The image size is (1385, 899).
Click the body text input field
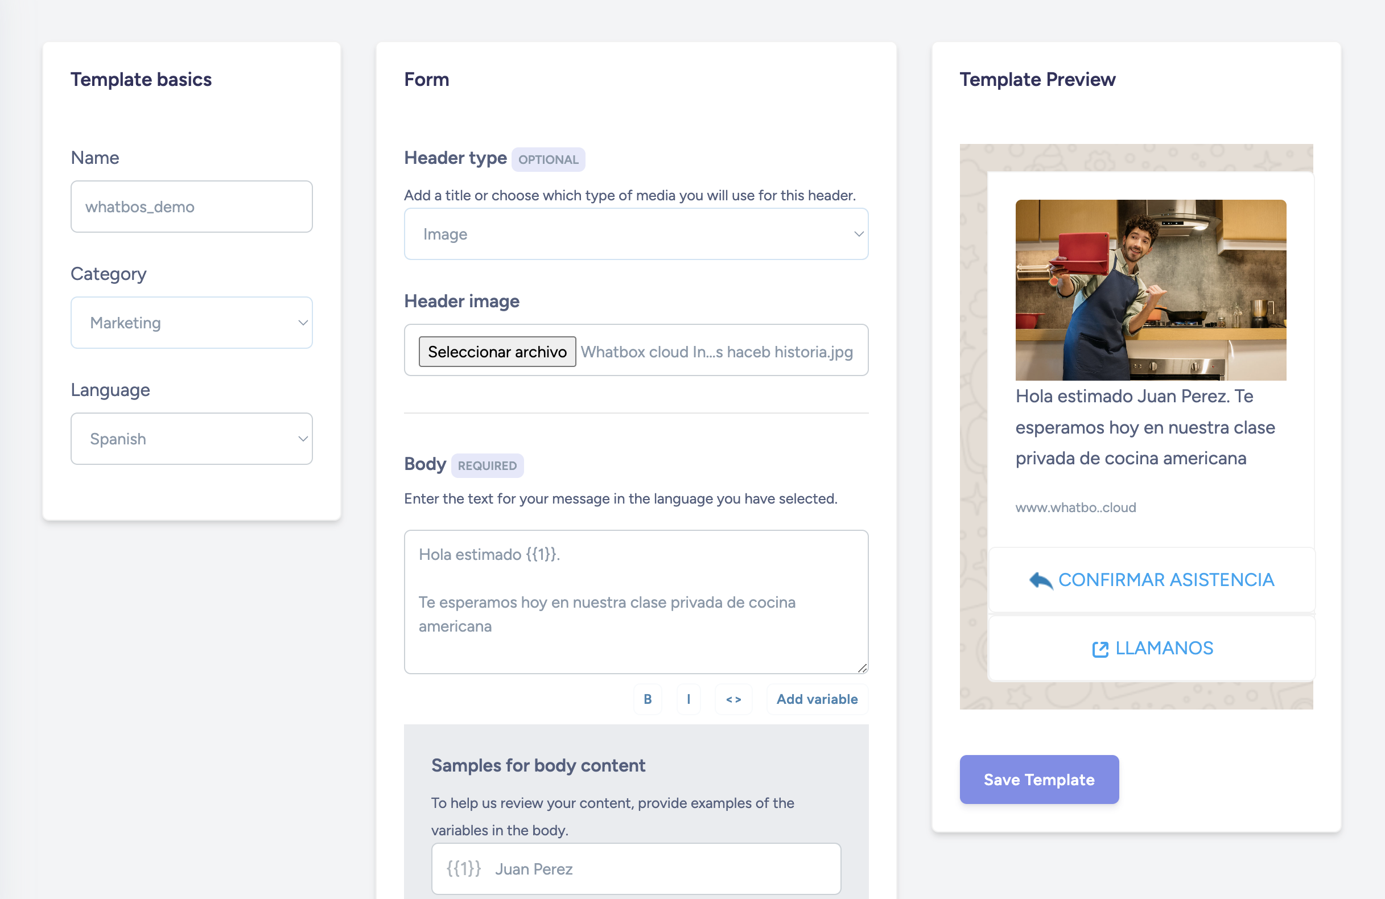pyautogui.click(x=635, y=601)
